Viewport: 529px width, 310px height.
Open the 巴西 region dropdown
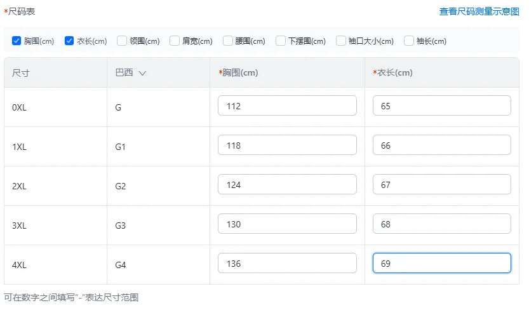[131, 73]
